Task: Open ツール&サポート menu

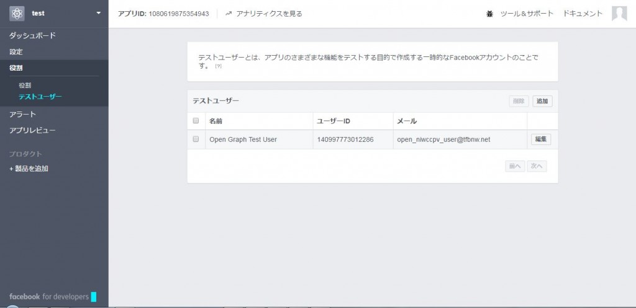Action: pos(527,14)
